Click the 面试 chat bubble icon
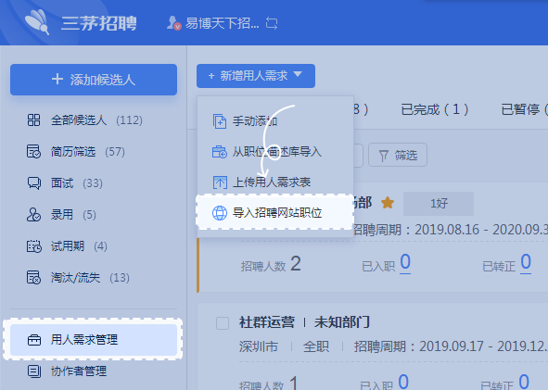548x390 pixels. click(x=34, y=182)
